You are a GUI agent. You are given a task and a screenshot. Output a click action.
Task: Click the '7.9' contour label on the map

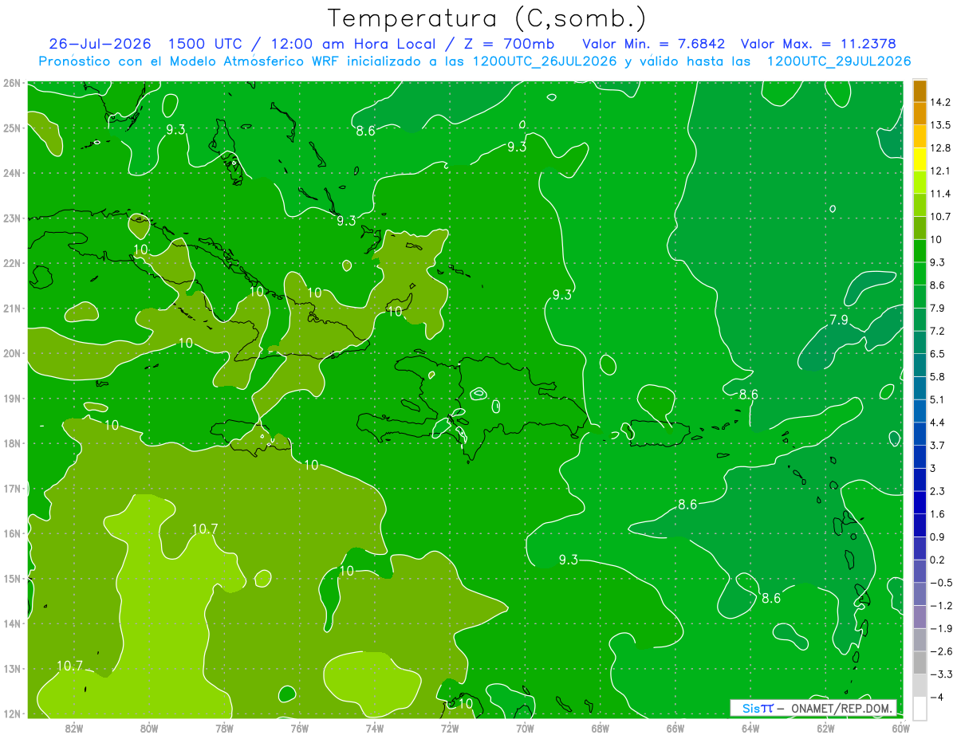pyautogui.click(x=838, y=320)
